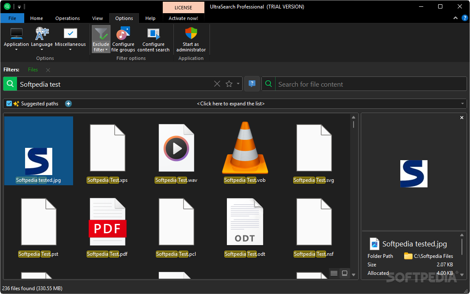Select Softpedia tested.jpg thumbnail
Image resolution: width=470 pixels, height=294 pixels.
39,151
